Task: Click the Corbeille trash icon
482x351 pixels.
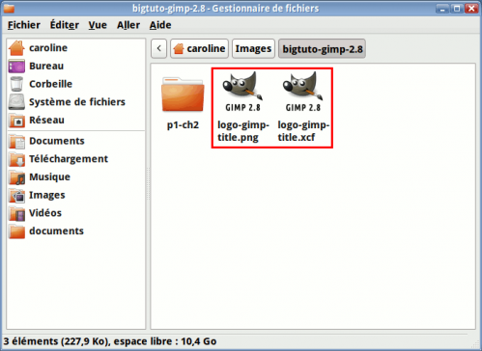Action: [16, 84]
